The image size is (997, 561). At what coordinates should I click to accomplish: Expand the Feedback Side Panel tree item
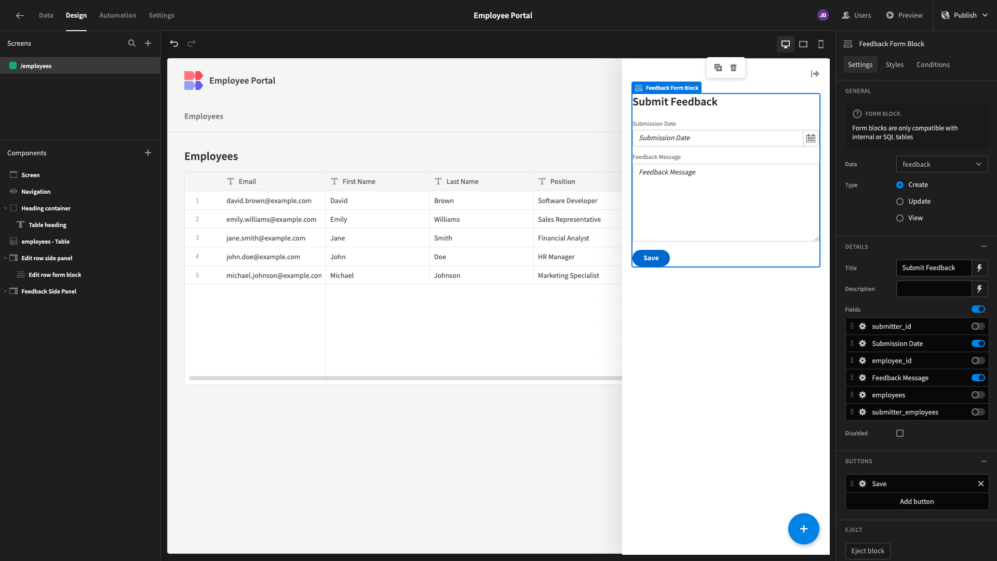pyautogui.click(x=6, y=291)
